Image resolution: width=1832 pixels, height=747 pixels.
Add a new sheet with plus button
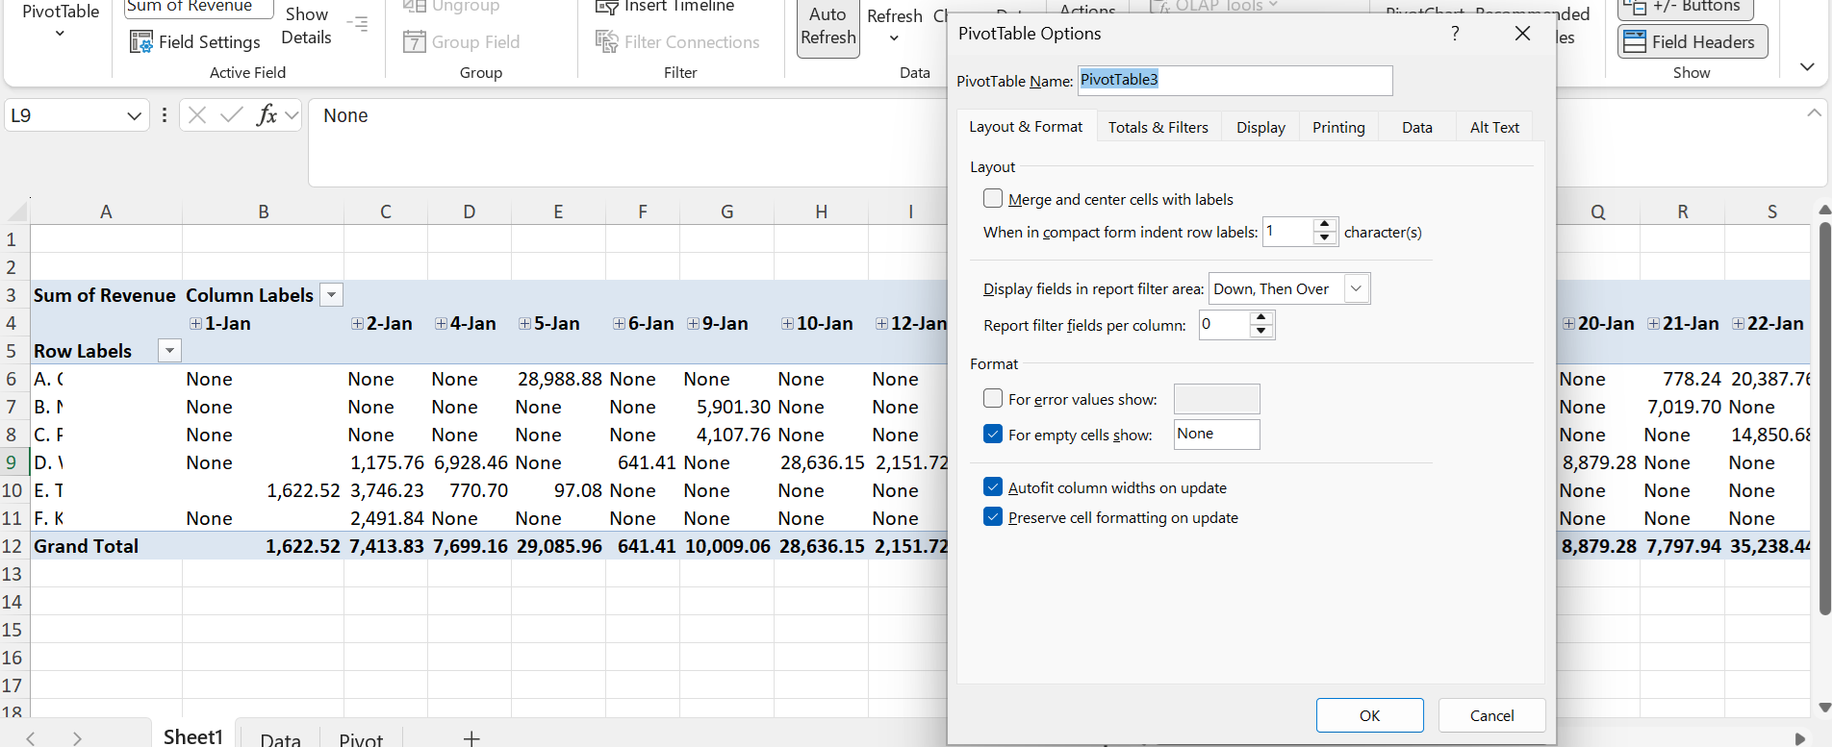pos(471,737)
